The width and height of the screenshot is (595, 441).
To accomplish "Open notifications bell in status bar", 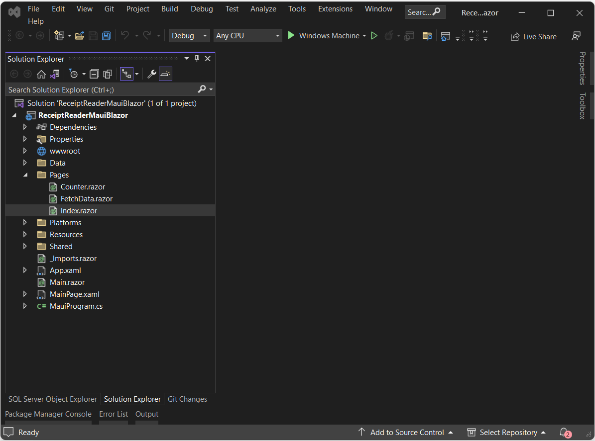I will pyautogui.click(x=565, y=433).
